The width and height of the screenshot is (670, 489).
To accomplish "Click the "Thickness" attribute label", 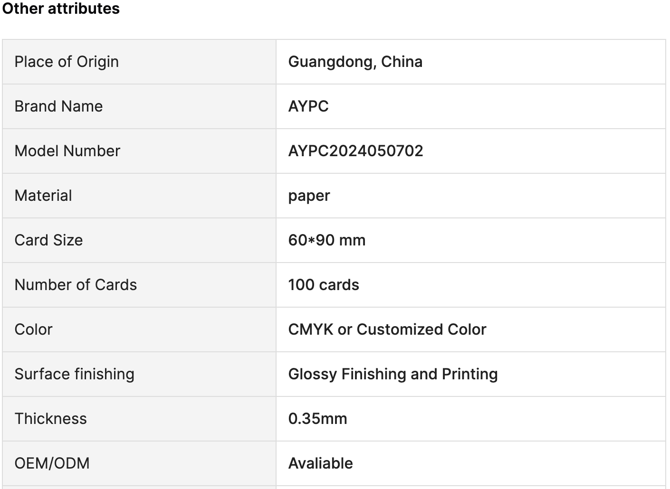I will (x=50, y=419).
